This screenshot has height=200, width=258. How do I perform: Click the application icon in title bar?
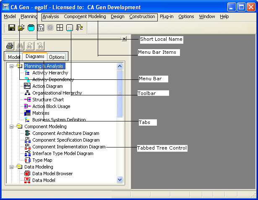[6, 7]
